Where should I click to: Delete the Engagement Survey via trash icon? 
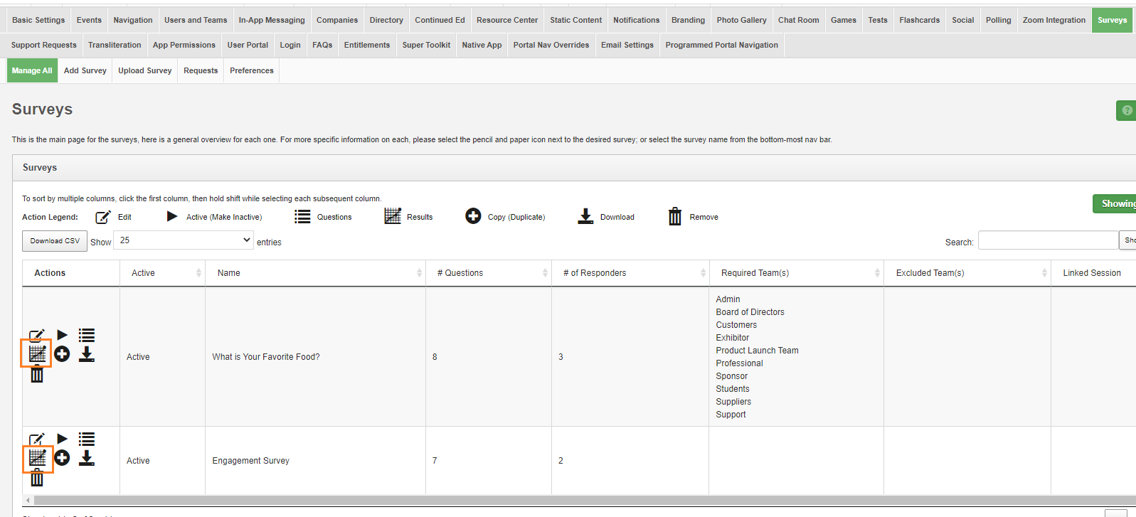coord(37,479)
